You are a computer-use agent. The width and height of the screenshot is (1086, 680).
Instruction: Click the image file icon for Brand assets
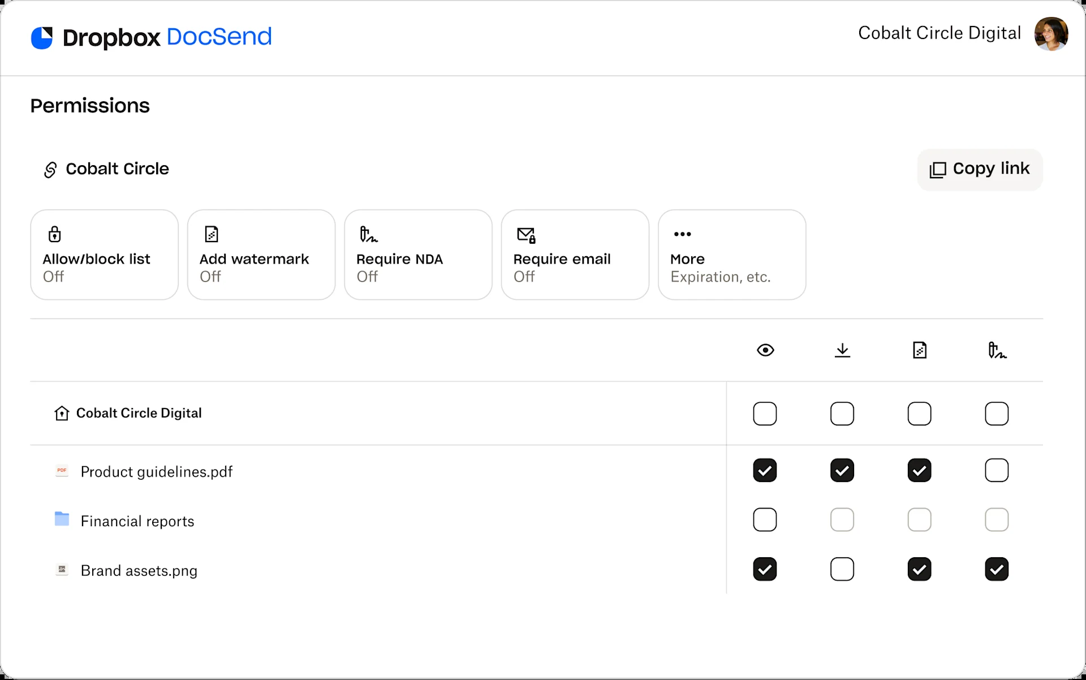coord(62,570)
